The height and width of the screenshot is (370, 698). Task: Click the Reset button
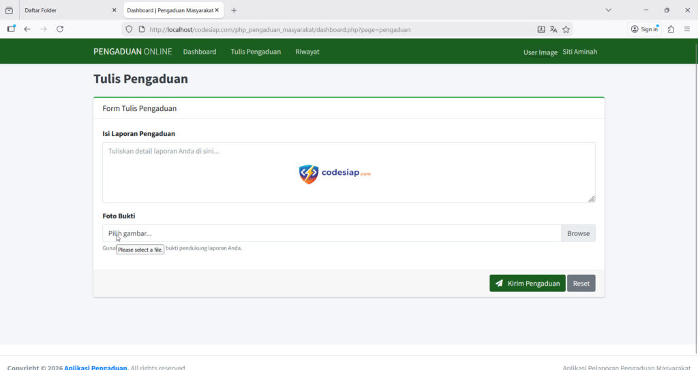581,284
